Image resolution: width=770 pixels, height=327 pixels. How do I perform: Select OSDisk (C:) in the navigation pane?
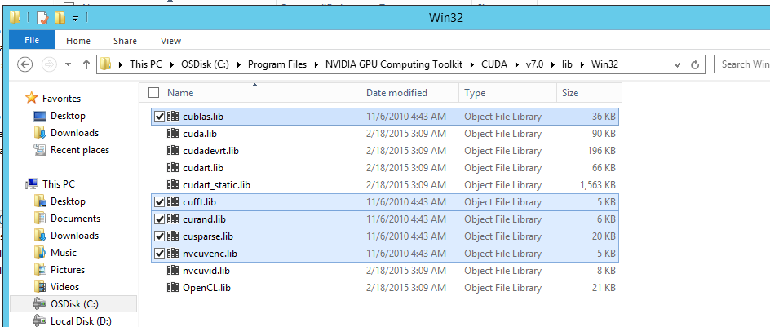(74, 304)
